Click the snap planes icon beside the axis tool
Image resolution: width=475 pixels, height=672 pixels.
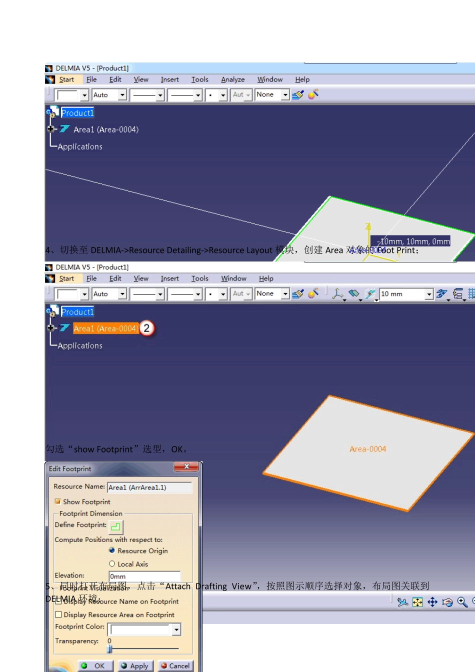tap(354, 294)
